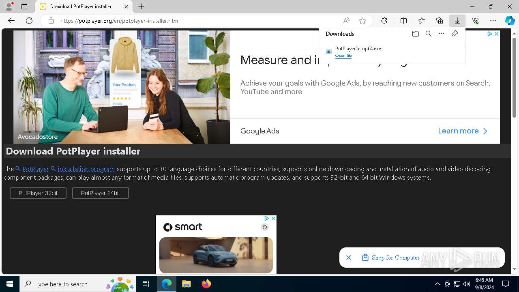Click Learn more in Google Ads banner
This screenshot has height=292, width=519.
click(463, 131)
